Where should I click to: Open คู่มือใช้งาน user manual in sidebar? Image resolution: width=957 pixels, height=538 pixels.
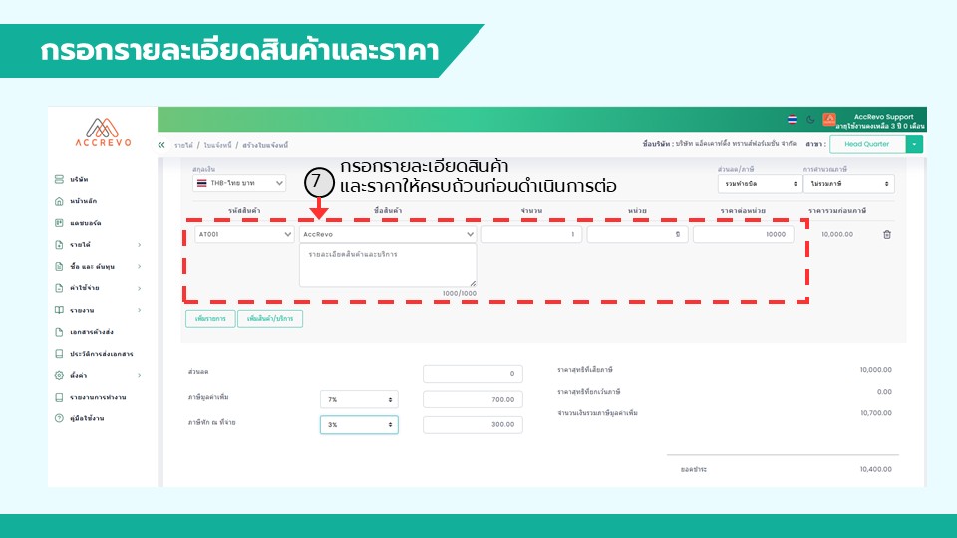pos(87,418)
